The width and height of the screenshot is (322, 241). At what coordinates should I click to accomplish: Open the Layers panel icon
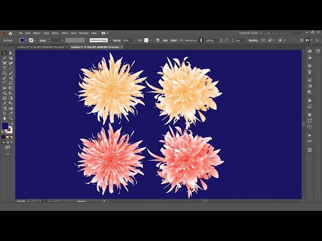(x=309, y=114)
